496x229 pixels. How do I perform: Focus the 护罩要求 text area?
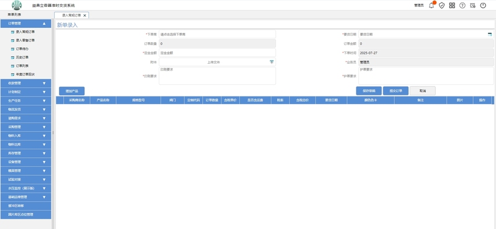[x=426, y=76]
